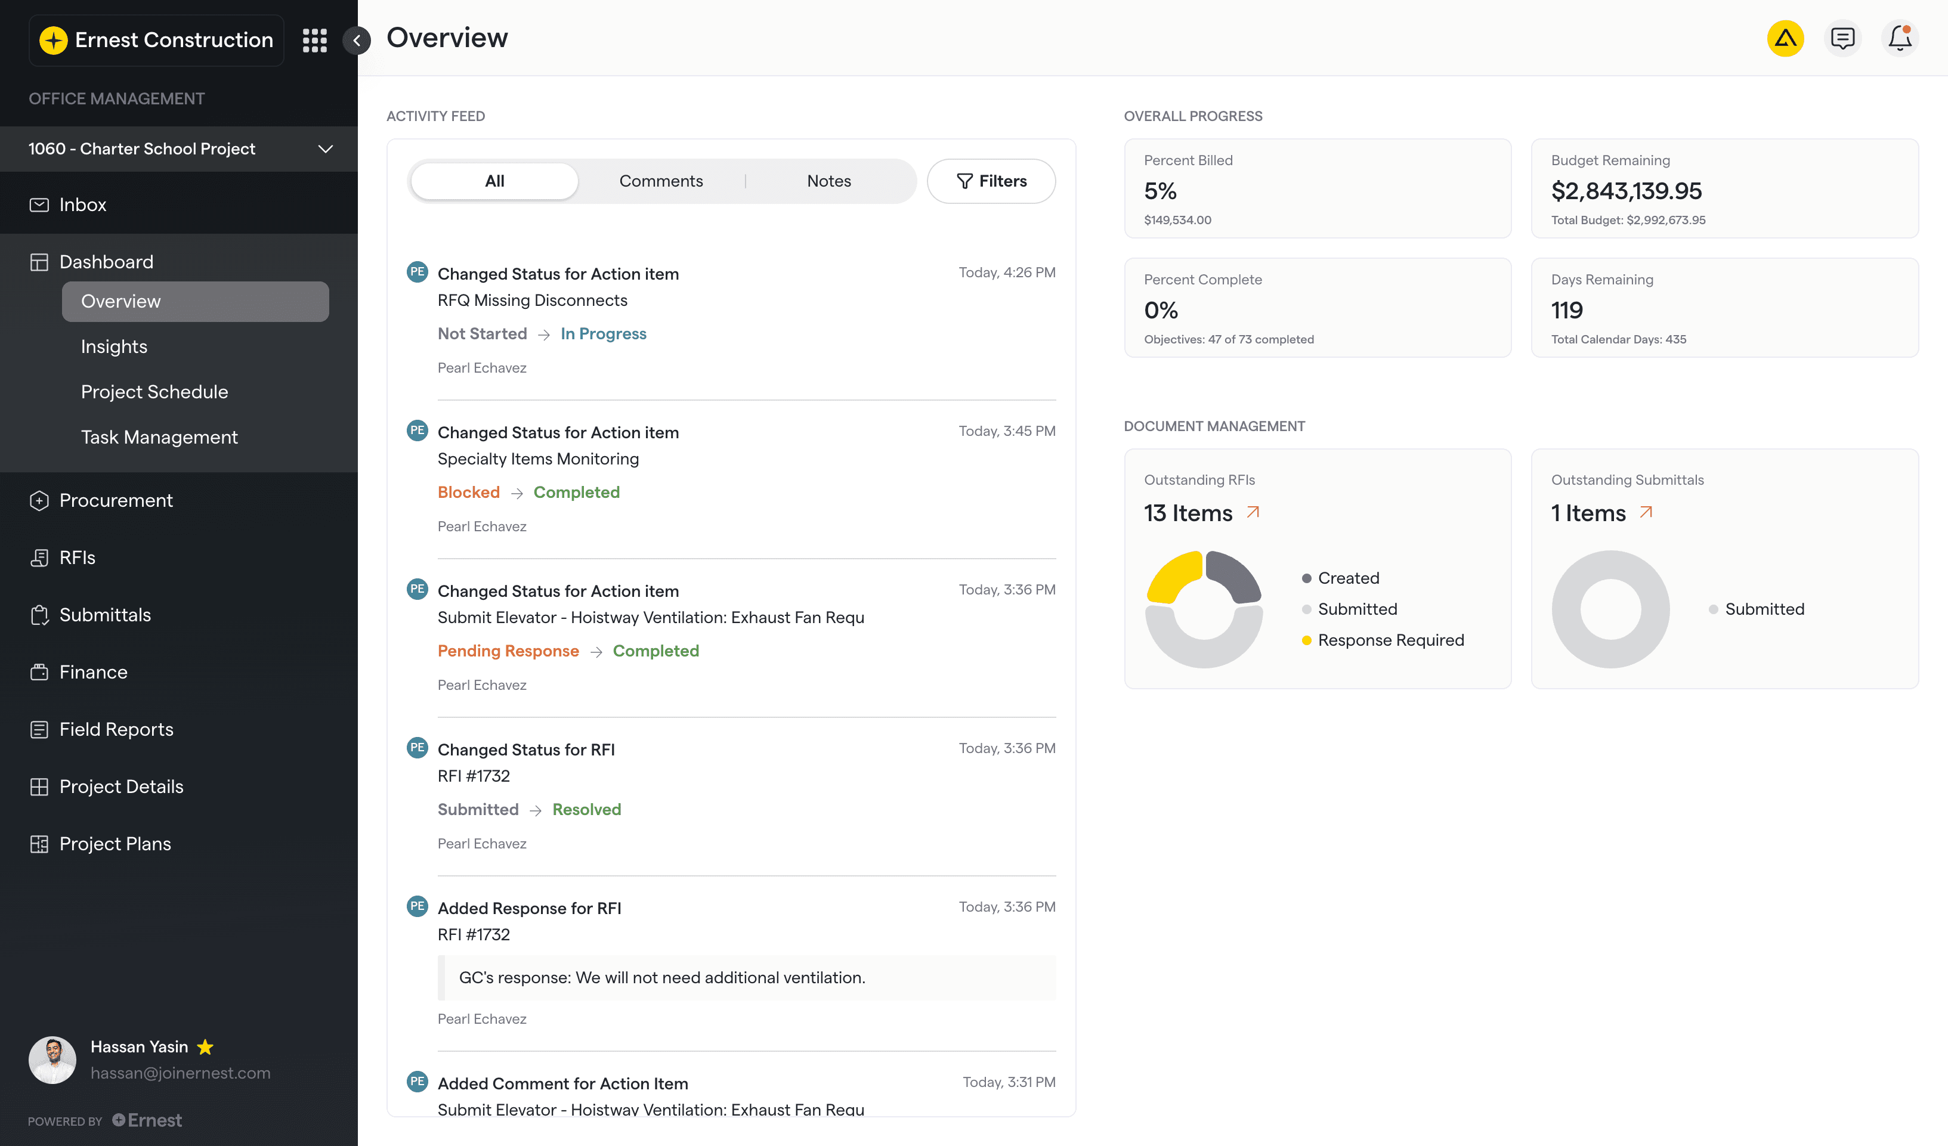Open the apps grid launcher icon

click(x=314, y=39)
